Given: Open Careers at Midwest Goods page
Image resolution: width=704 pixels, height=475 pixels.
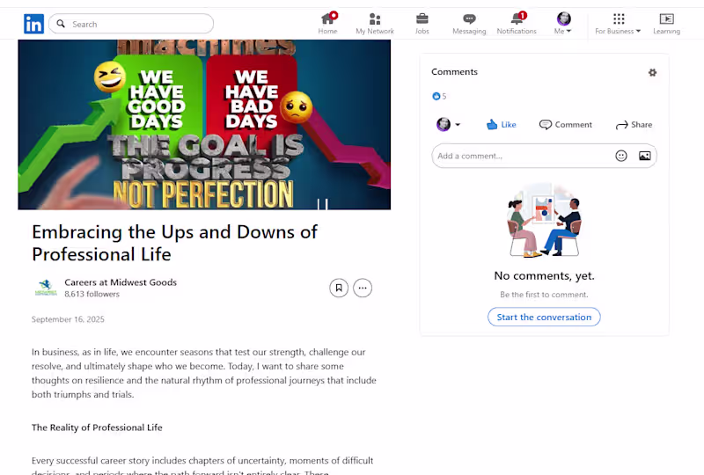Looking at the screenshot, I should point(121,282).
